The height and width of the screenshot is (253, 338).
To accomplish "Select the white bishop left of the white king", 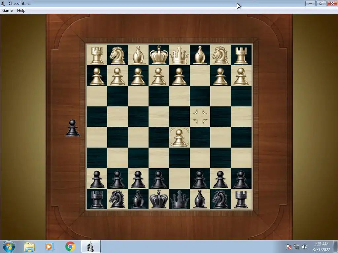I will pos(138,55).
